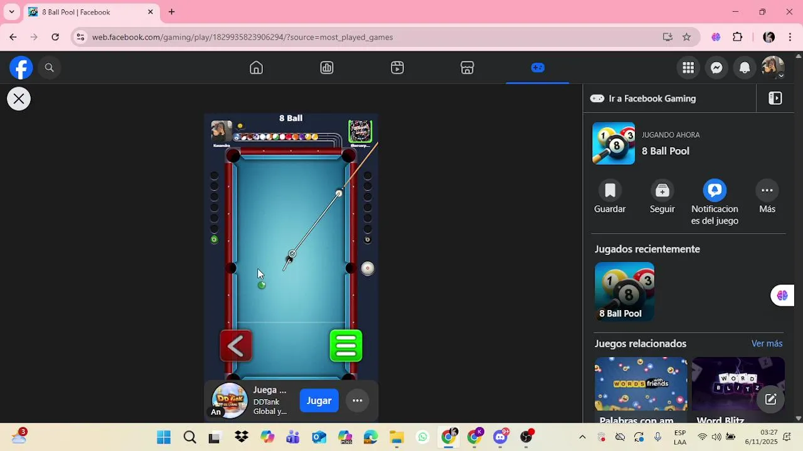The image size is (803, 451).
Task: Click the green ball on pool table
Action: point(262,285)
